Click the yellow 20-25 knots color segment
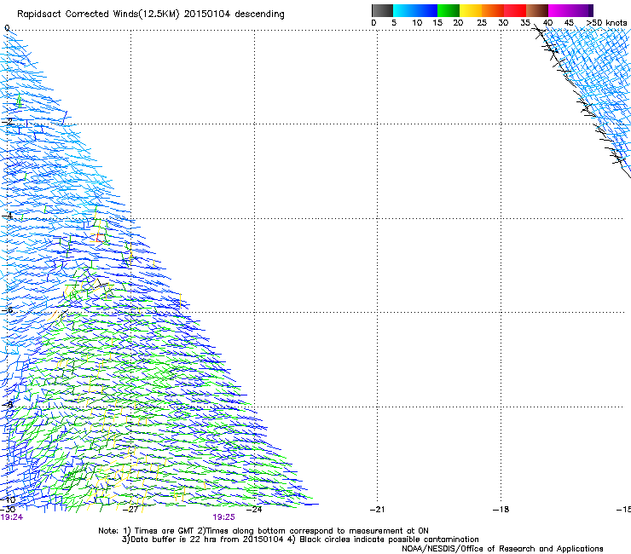Screen dimensions: 631x554 (471, 10)
